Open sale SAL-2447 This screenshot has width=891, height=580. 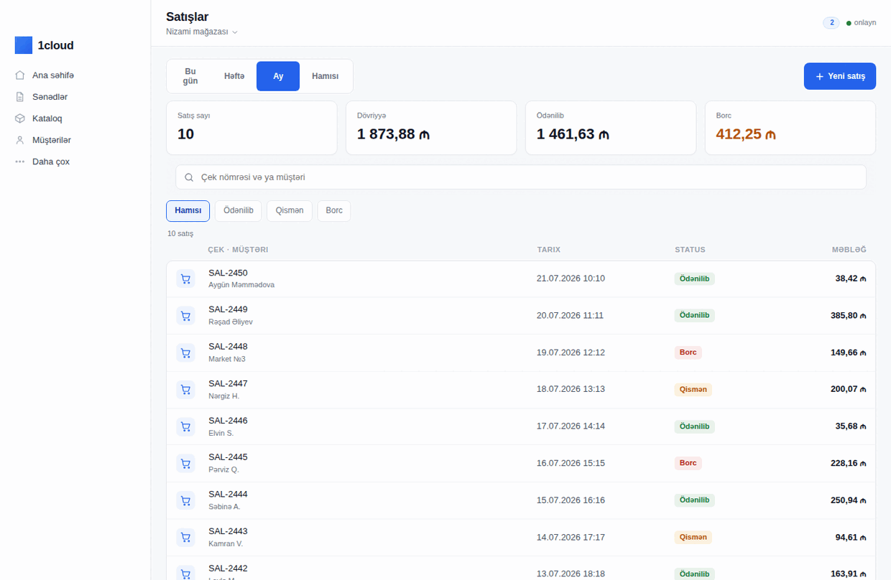521,390
